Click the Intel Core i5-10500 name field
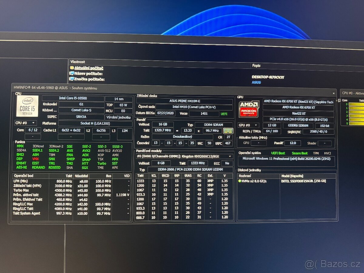This screenshot has width=364, height=273. [x=73, y=98]
